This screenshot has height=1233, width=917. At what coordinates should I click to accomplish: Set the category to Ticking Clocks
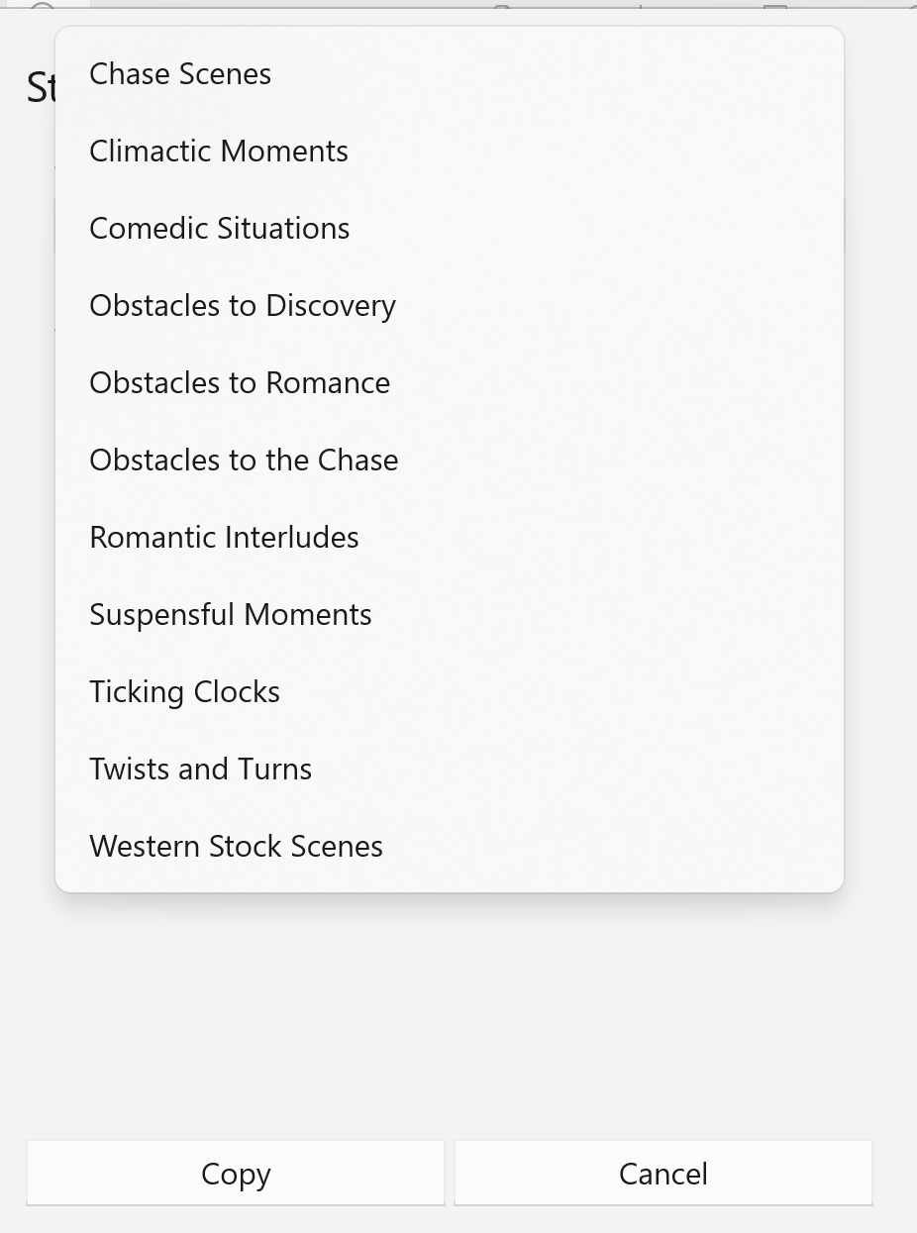coord(184,692)
